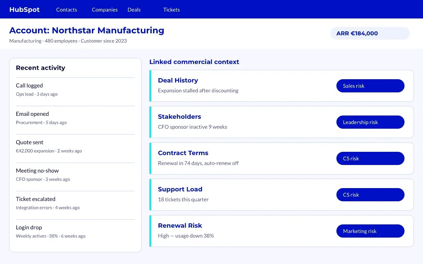
Task: Click 'Ops lead · 3 days ago' detail
Action: pos(37,94)
